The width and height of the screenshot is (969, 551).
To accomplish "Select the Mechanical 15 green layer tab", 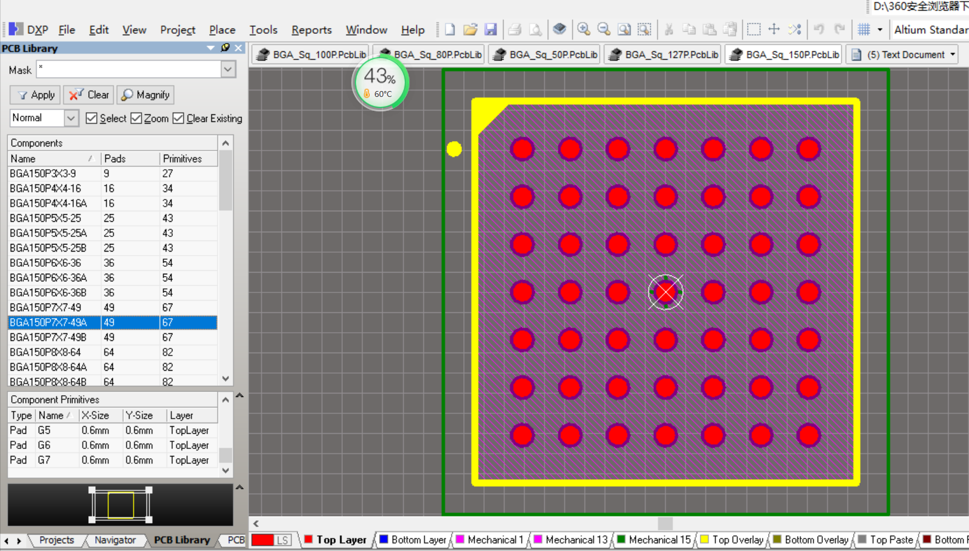I will (654, 540).
